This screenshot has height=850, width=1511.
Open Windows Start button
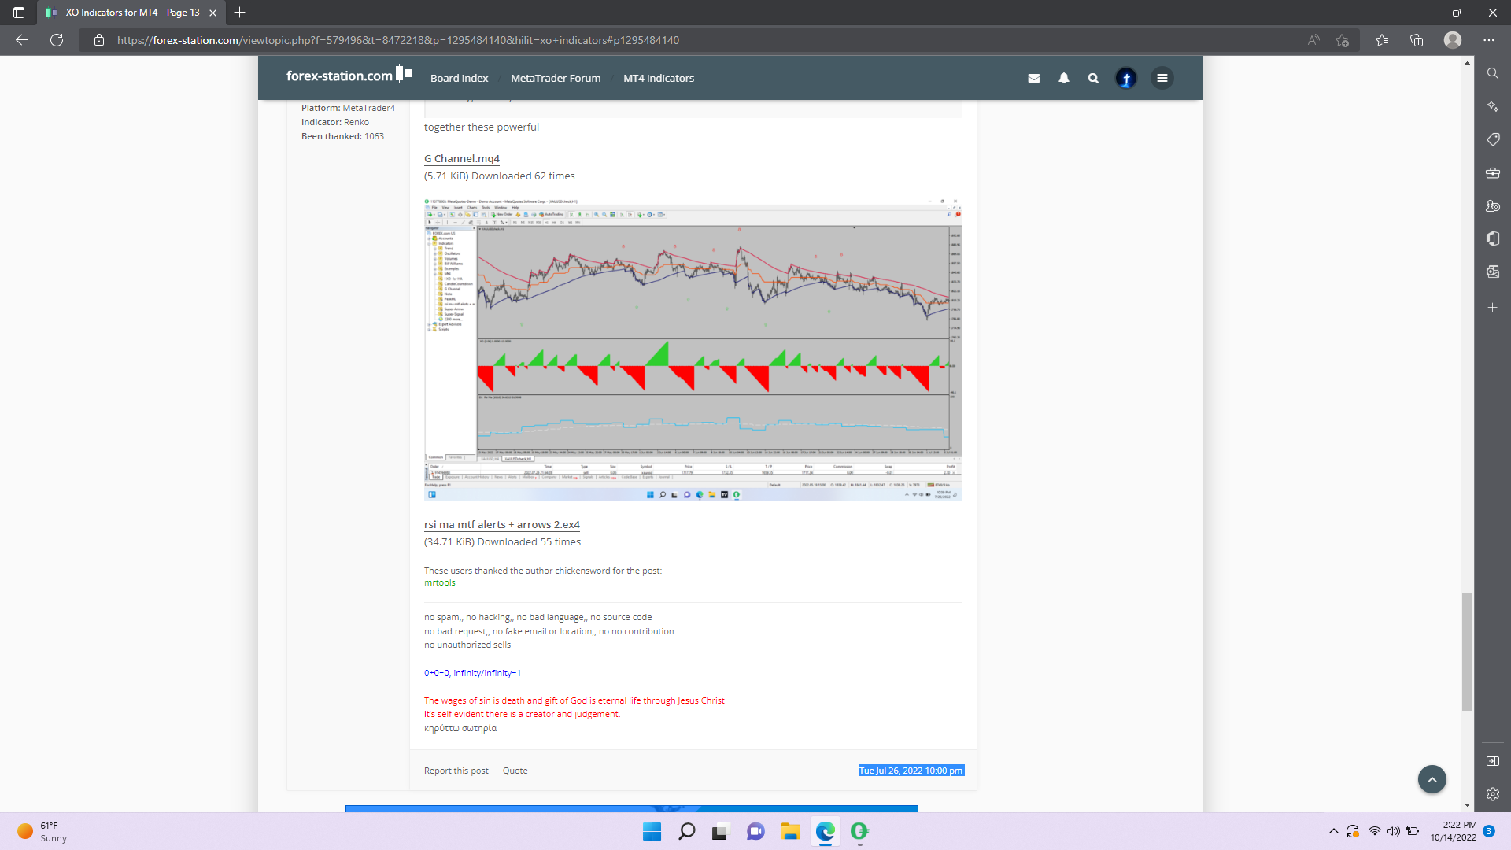652,831
